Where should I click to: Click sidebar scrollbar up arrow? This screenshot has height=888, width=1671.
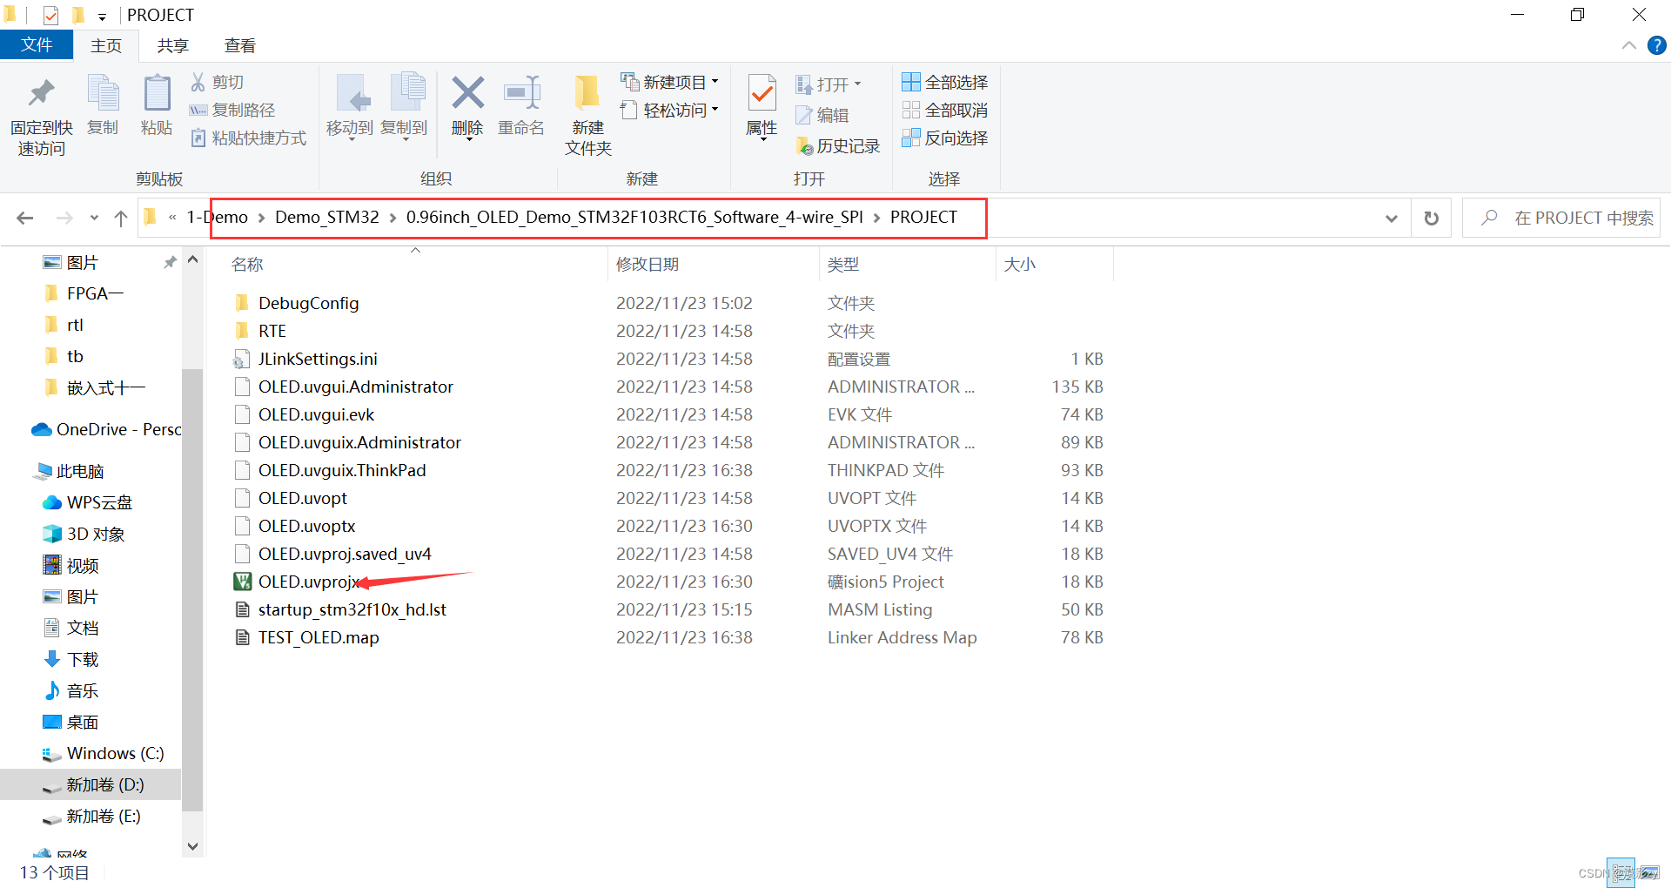tap(192, 259)
